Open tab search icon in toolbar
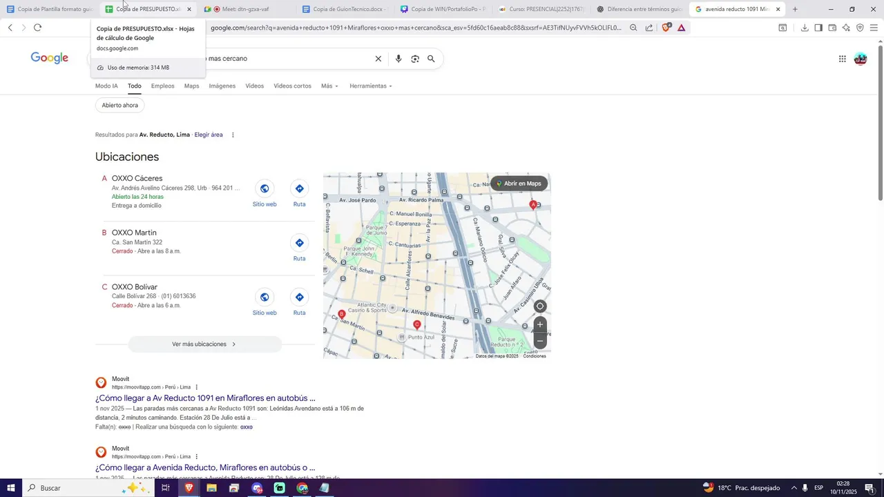The image size is (884, 497). click(x=782, y=28)
